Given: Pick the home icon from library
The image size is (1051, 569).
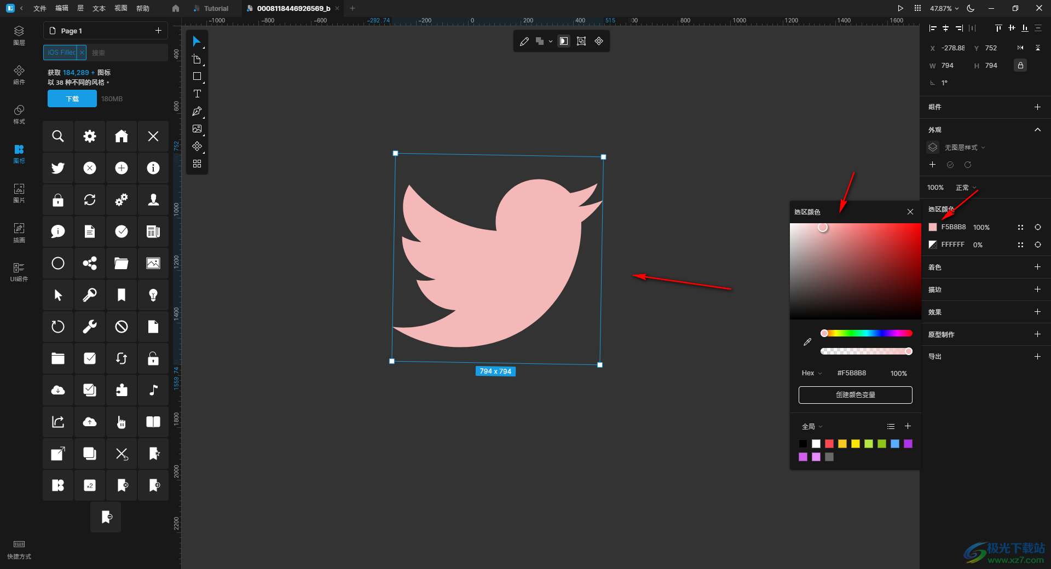Looking at the screenshot, I should pos(122,136).
